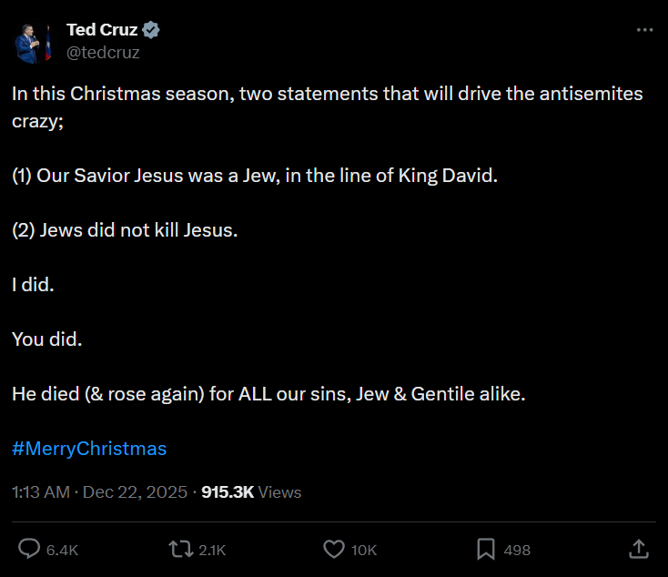Click the 915.3K Views count
Screen dimensions: 668x577
(251, 492)
